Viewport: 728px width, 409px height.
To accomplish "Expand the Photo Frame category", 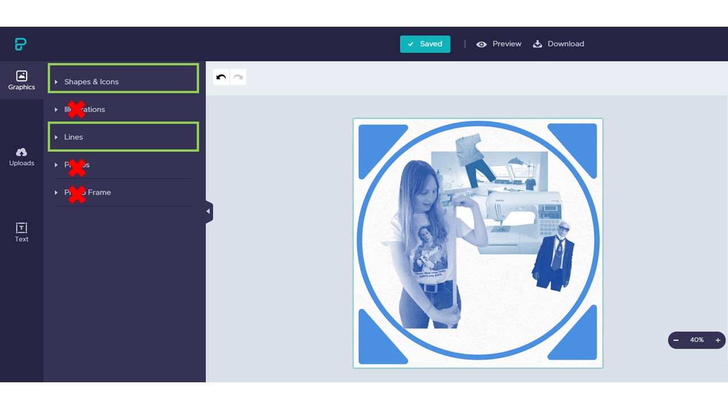I will tap(87, 193).
